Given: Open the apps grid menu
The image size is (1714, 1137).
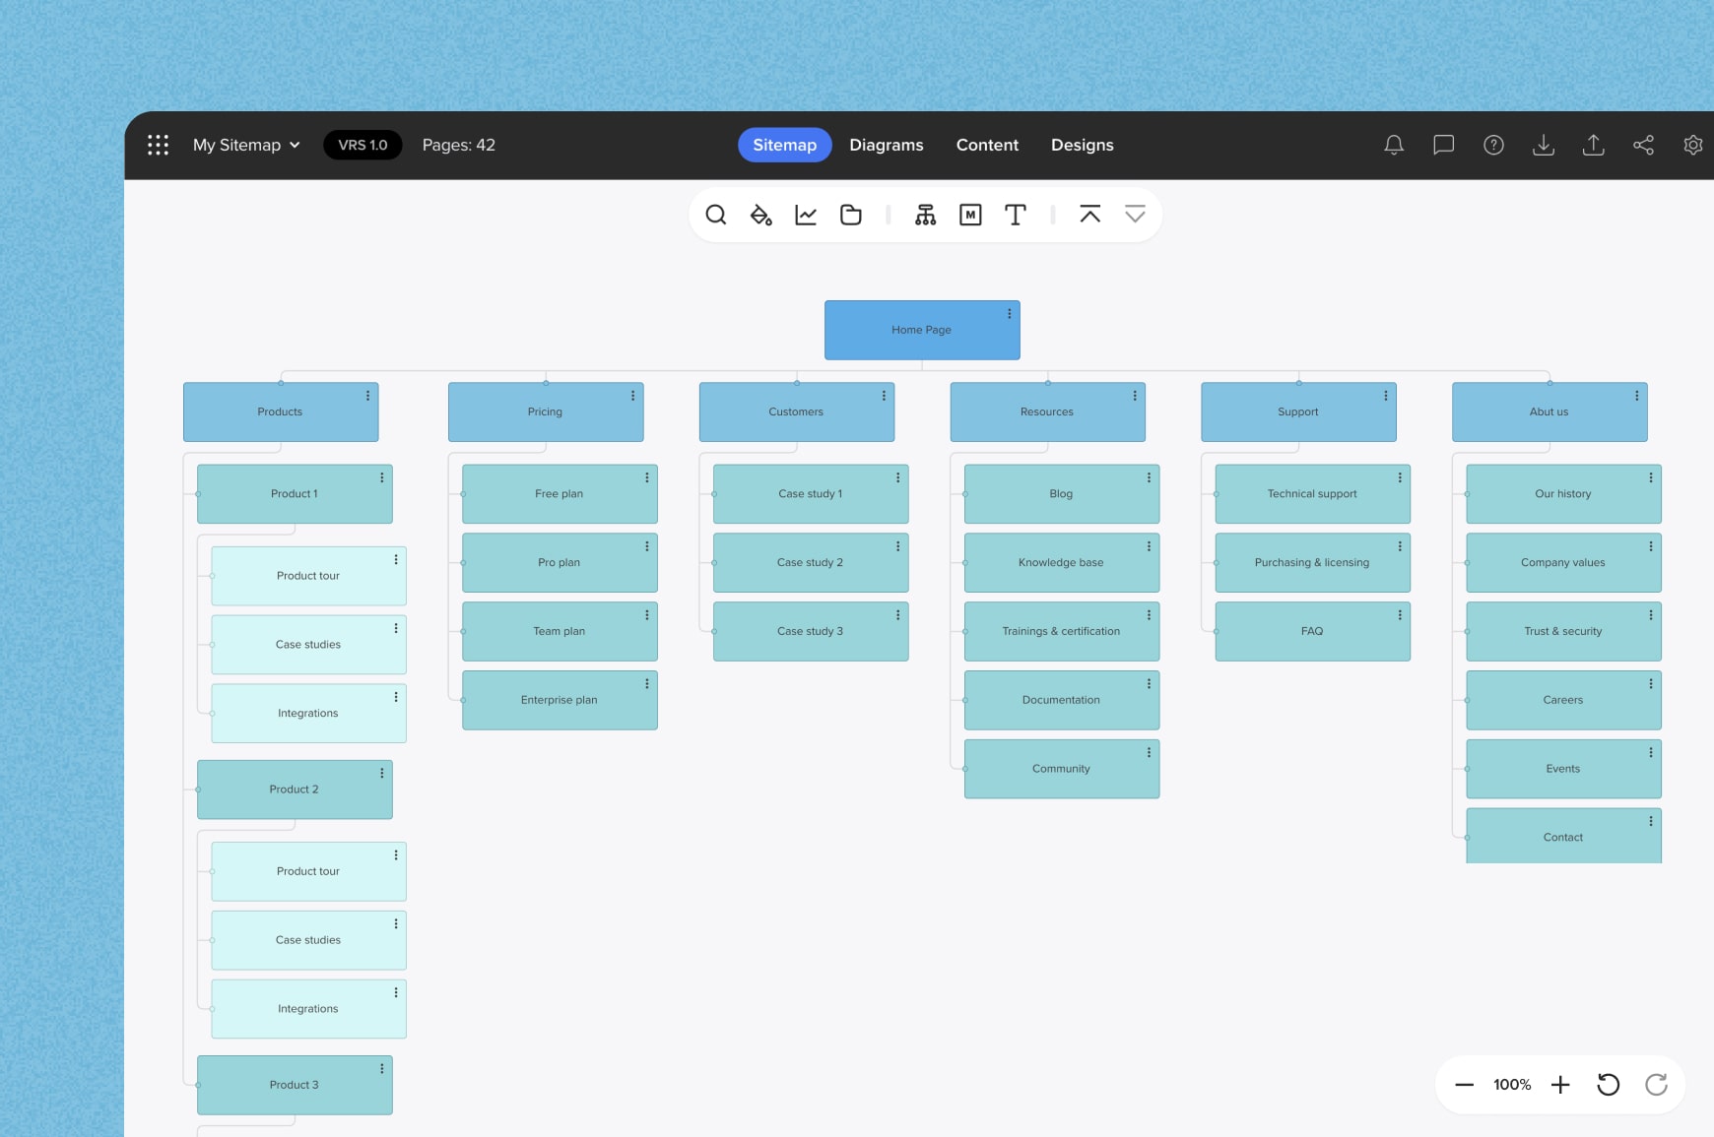Looking at the screenshot, I should click(158, 145).
